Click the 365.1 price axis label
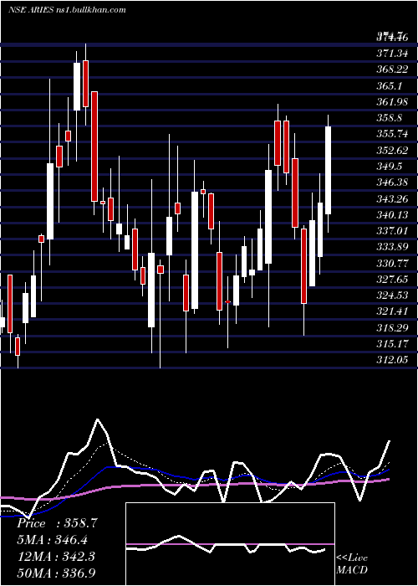The width and height of the screenshot is (418, 586). tap(390, 85)
